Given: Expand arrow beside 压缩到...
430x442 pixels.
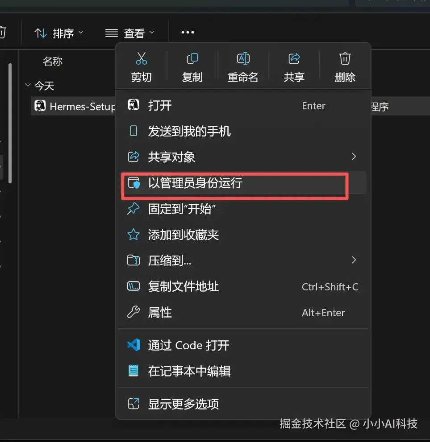Looking at the screenshot, I should 354,260.
